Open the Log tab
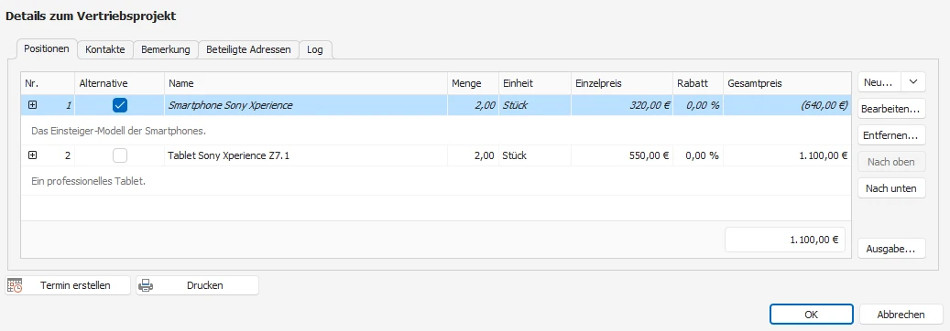Image resolution: width=950 pixels, height=331 pixels. point(315,49)
